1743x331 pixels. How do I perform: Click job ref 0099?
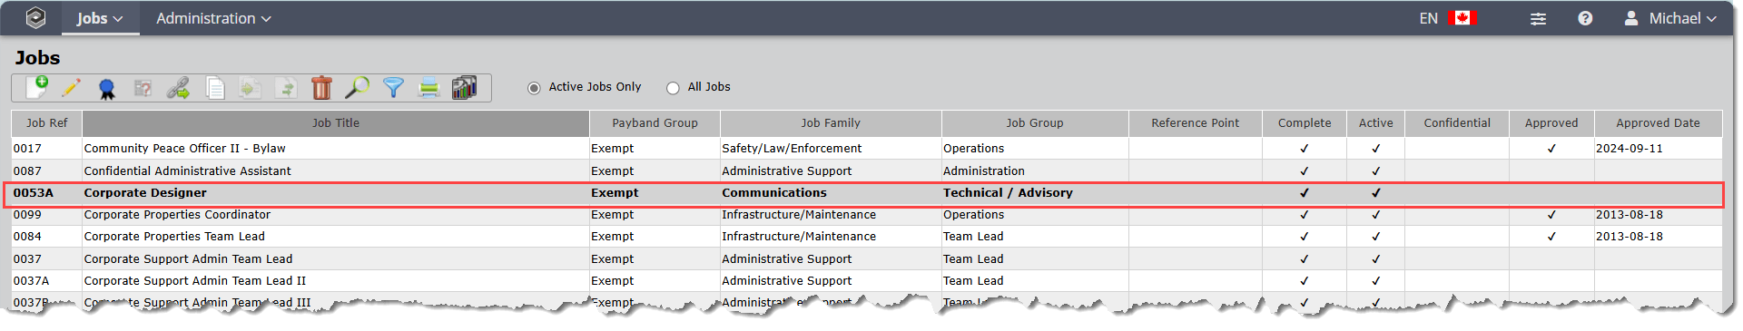pyautogui.click(x=27, y=215)
